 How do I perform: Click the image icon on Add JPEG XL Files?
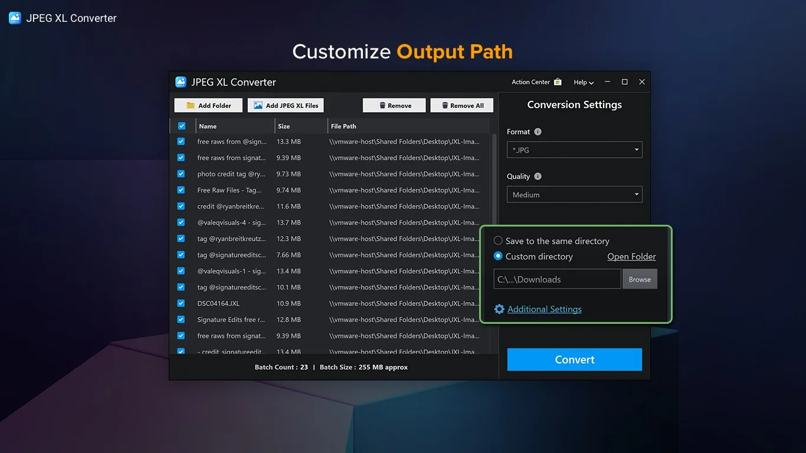(258, 106)
